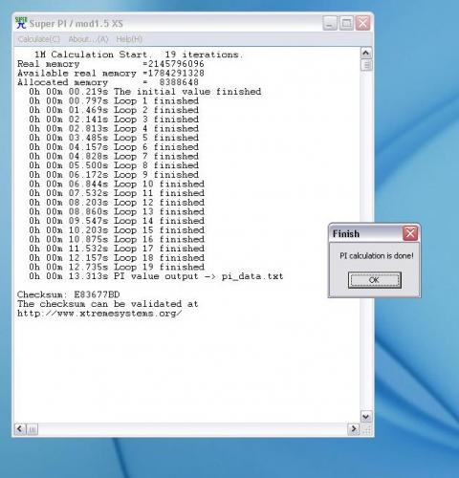Click the horizontal scrollbar thumb

tap(33, 429)
